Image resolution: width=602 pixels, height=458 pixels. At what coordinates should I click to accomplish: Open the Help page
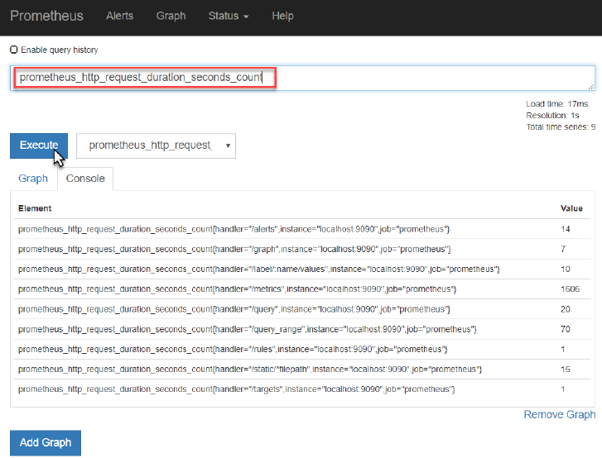(282, 16)
